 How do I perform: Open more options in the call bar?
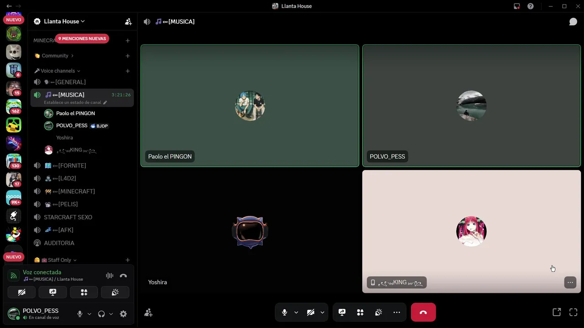[x=397, y=313]
